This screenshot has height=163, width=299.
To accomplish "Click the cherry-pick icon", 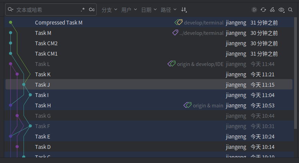I will 272,10.
